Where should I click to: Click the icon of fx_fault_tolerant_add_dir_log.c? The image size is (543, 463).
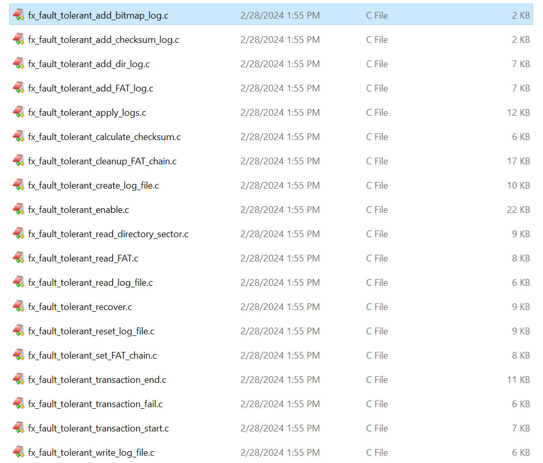pyautogui.click(x=18, y=64)
